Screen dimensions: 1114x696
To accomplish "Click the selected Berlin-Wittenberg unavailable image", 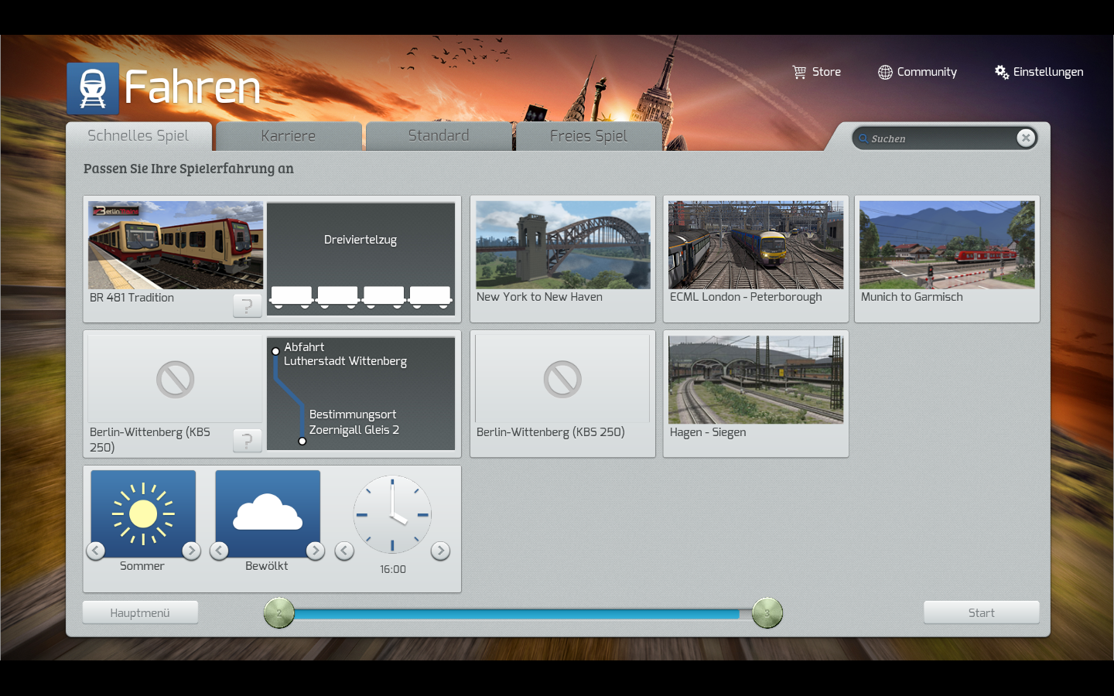I will 176,379.
